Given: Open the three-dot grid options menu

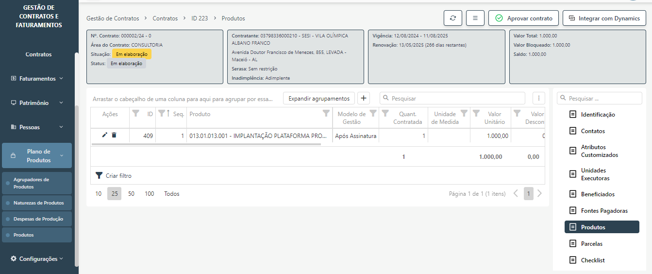Looking at the screenshot, I should point(538,98).
